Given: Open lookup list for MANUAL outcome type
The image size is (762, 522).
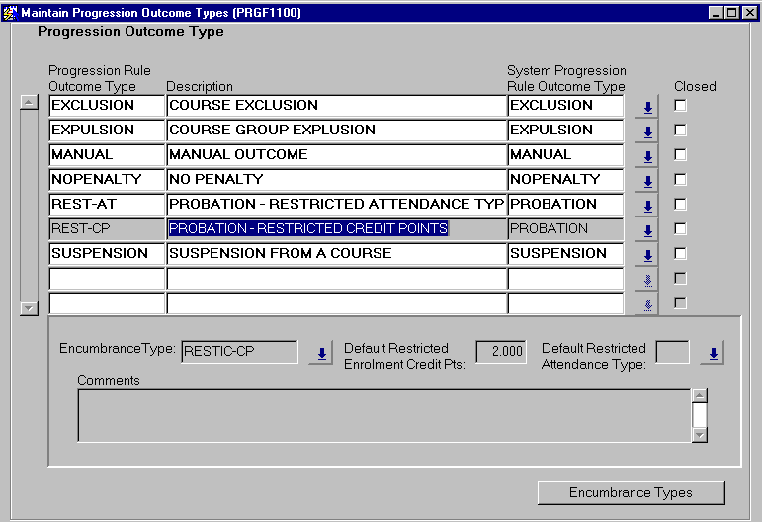Looking at the screenshot, I should pos(647,156).
